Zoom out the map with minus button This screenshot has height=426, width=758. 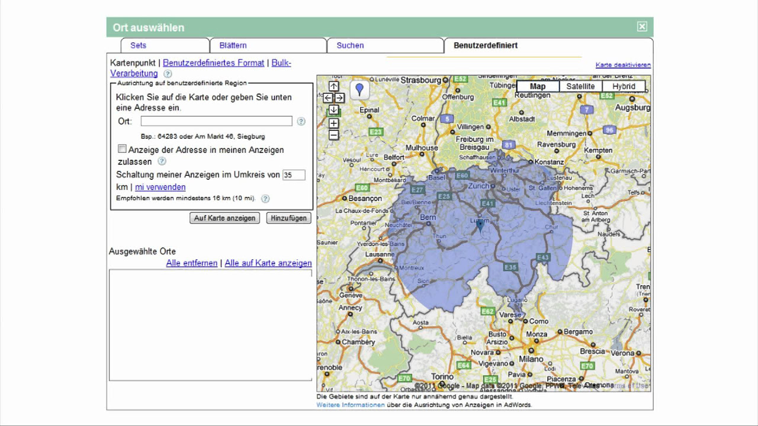(x=333, y=135)
